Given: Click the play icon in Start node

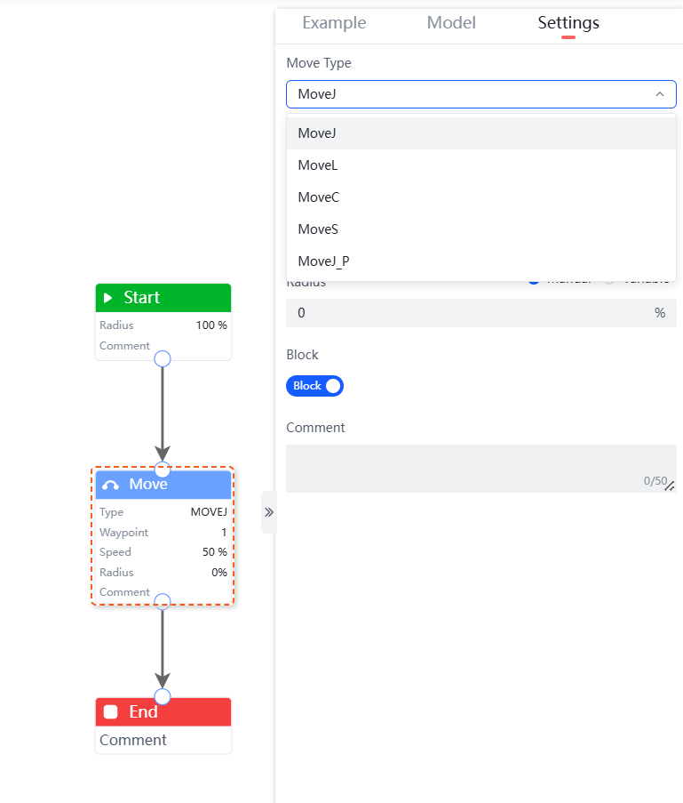Looking at the screenshot, I should (x=108, y=298).
